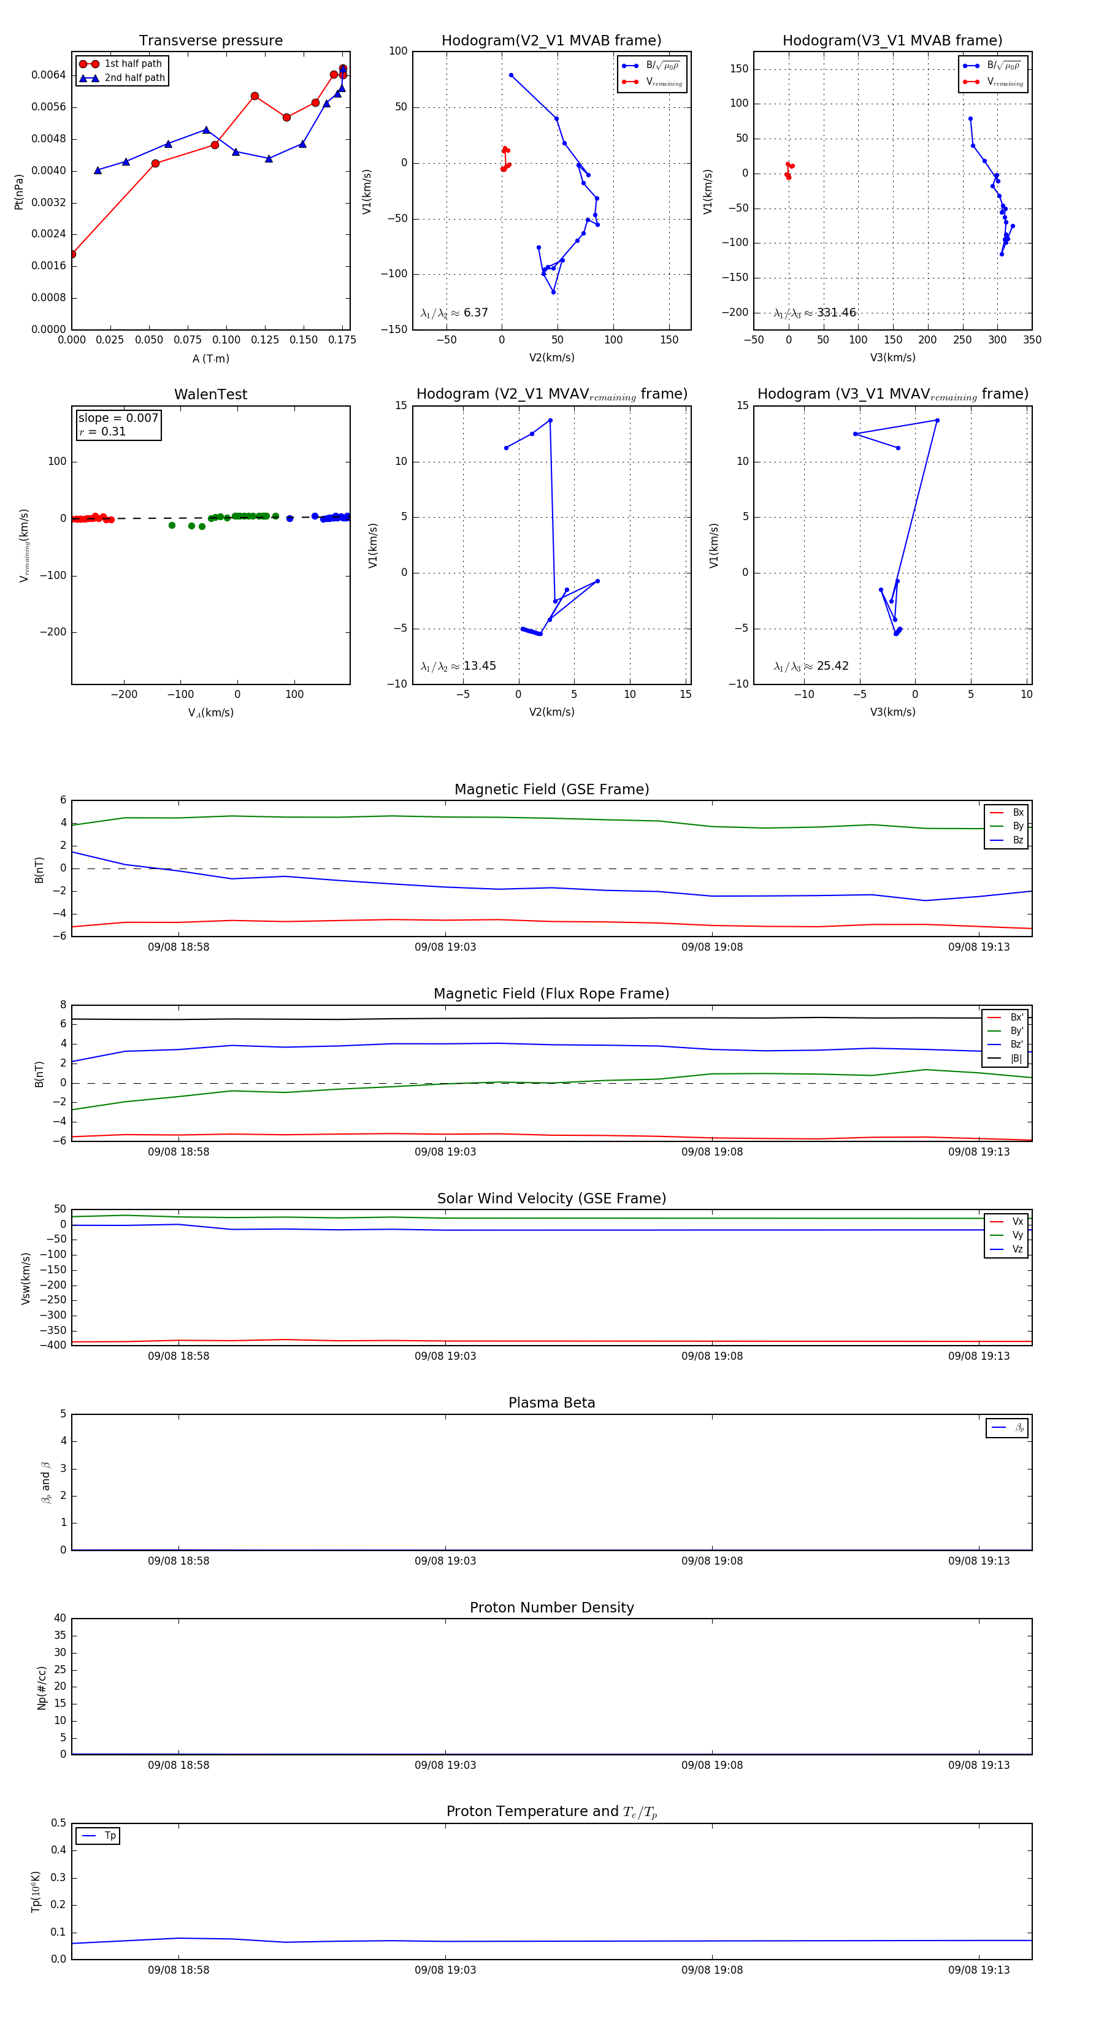Viewport: 1104px width, 2024px height.
Task: Click the "Np(#/cc)" y-axis label
Action: pyautogui.click(x=42, y=1687)
